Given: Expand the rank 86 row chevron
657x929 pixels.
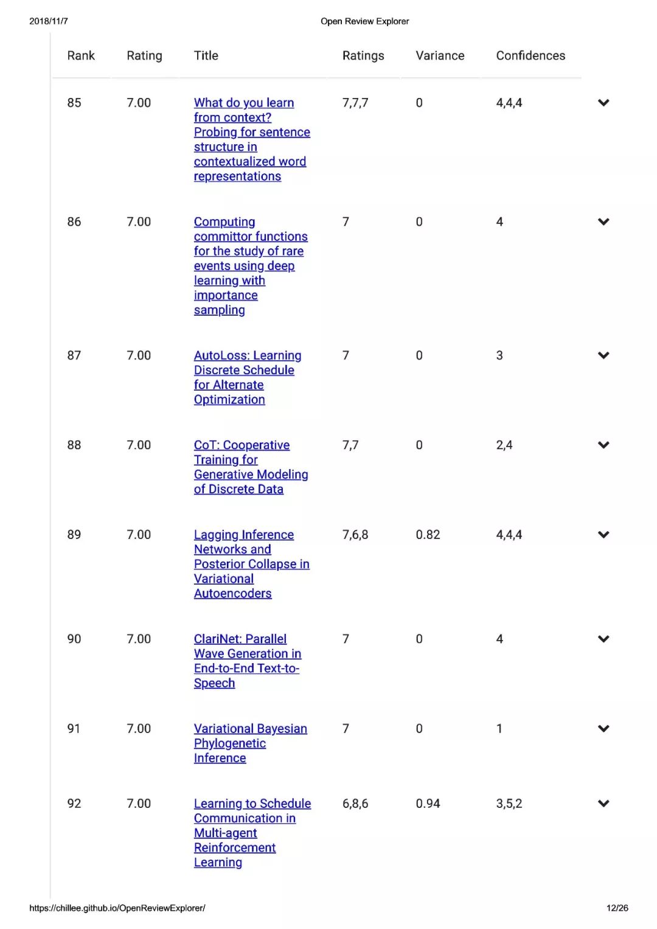Looking at the screenshot, I should pos(603,222).
